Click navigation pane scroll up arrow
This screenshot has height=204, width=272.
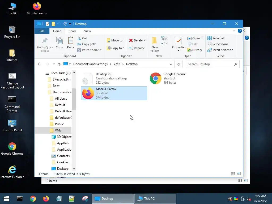tap(74, 72)
